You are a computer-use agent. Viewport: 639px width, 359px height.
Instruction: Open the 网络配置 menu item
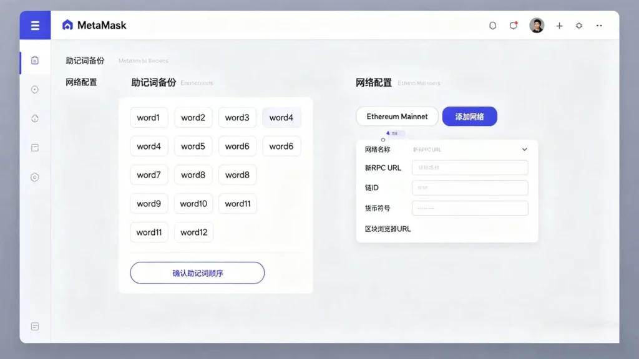coord(82,82)
